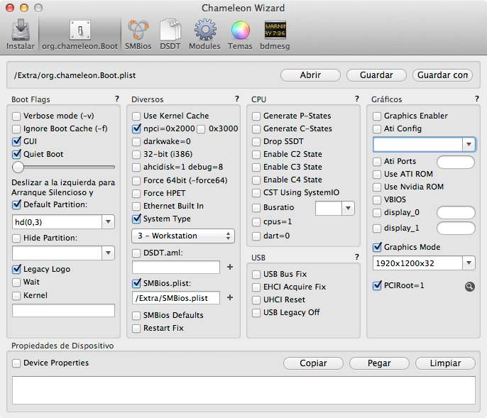Open the Instalar toolbar icon
The width and height of the screenshot is (487, 418).
(x=21, y=34)
